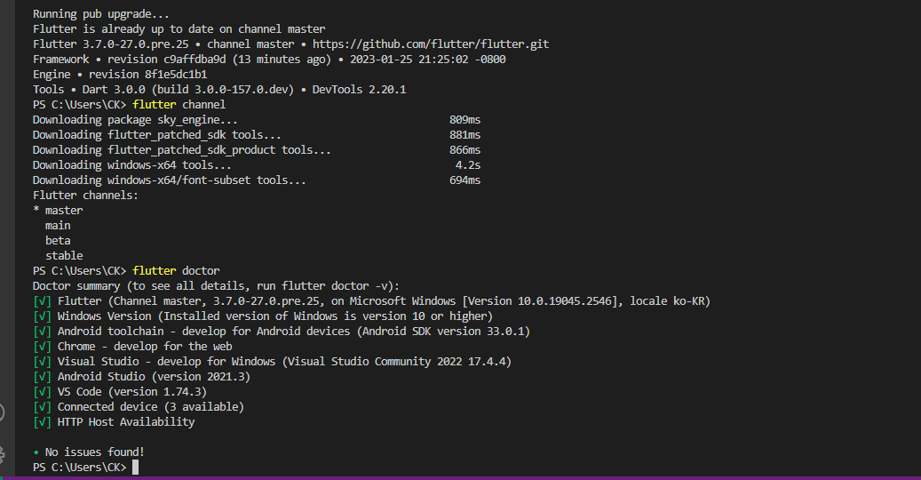Click the 'flutter doctor' command text
This screenshot has height=480, width=921.
pyautogui.click(x=176, y=271)
